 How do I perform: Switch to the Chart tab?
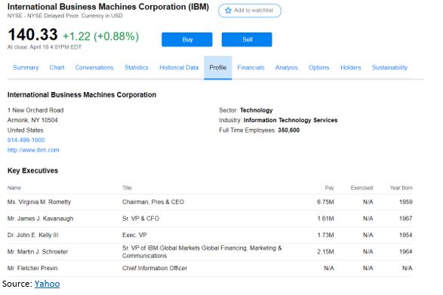(x=57, y=68)
